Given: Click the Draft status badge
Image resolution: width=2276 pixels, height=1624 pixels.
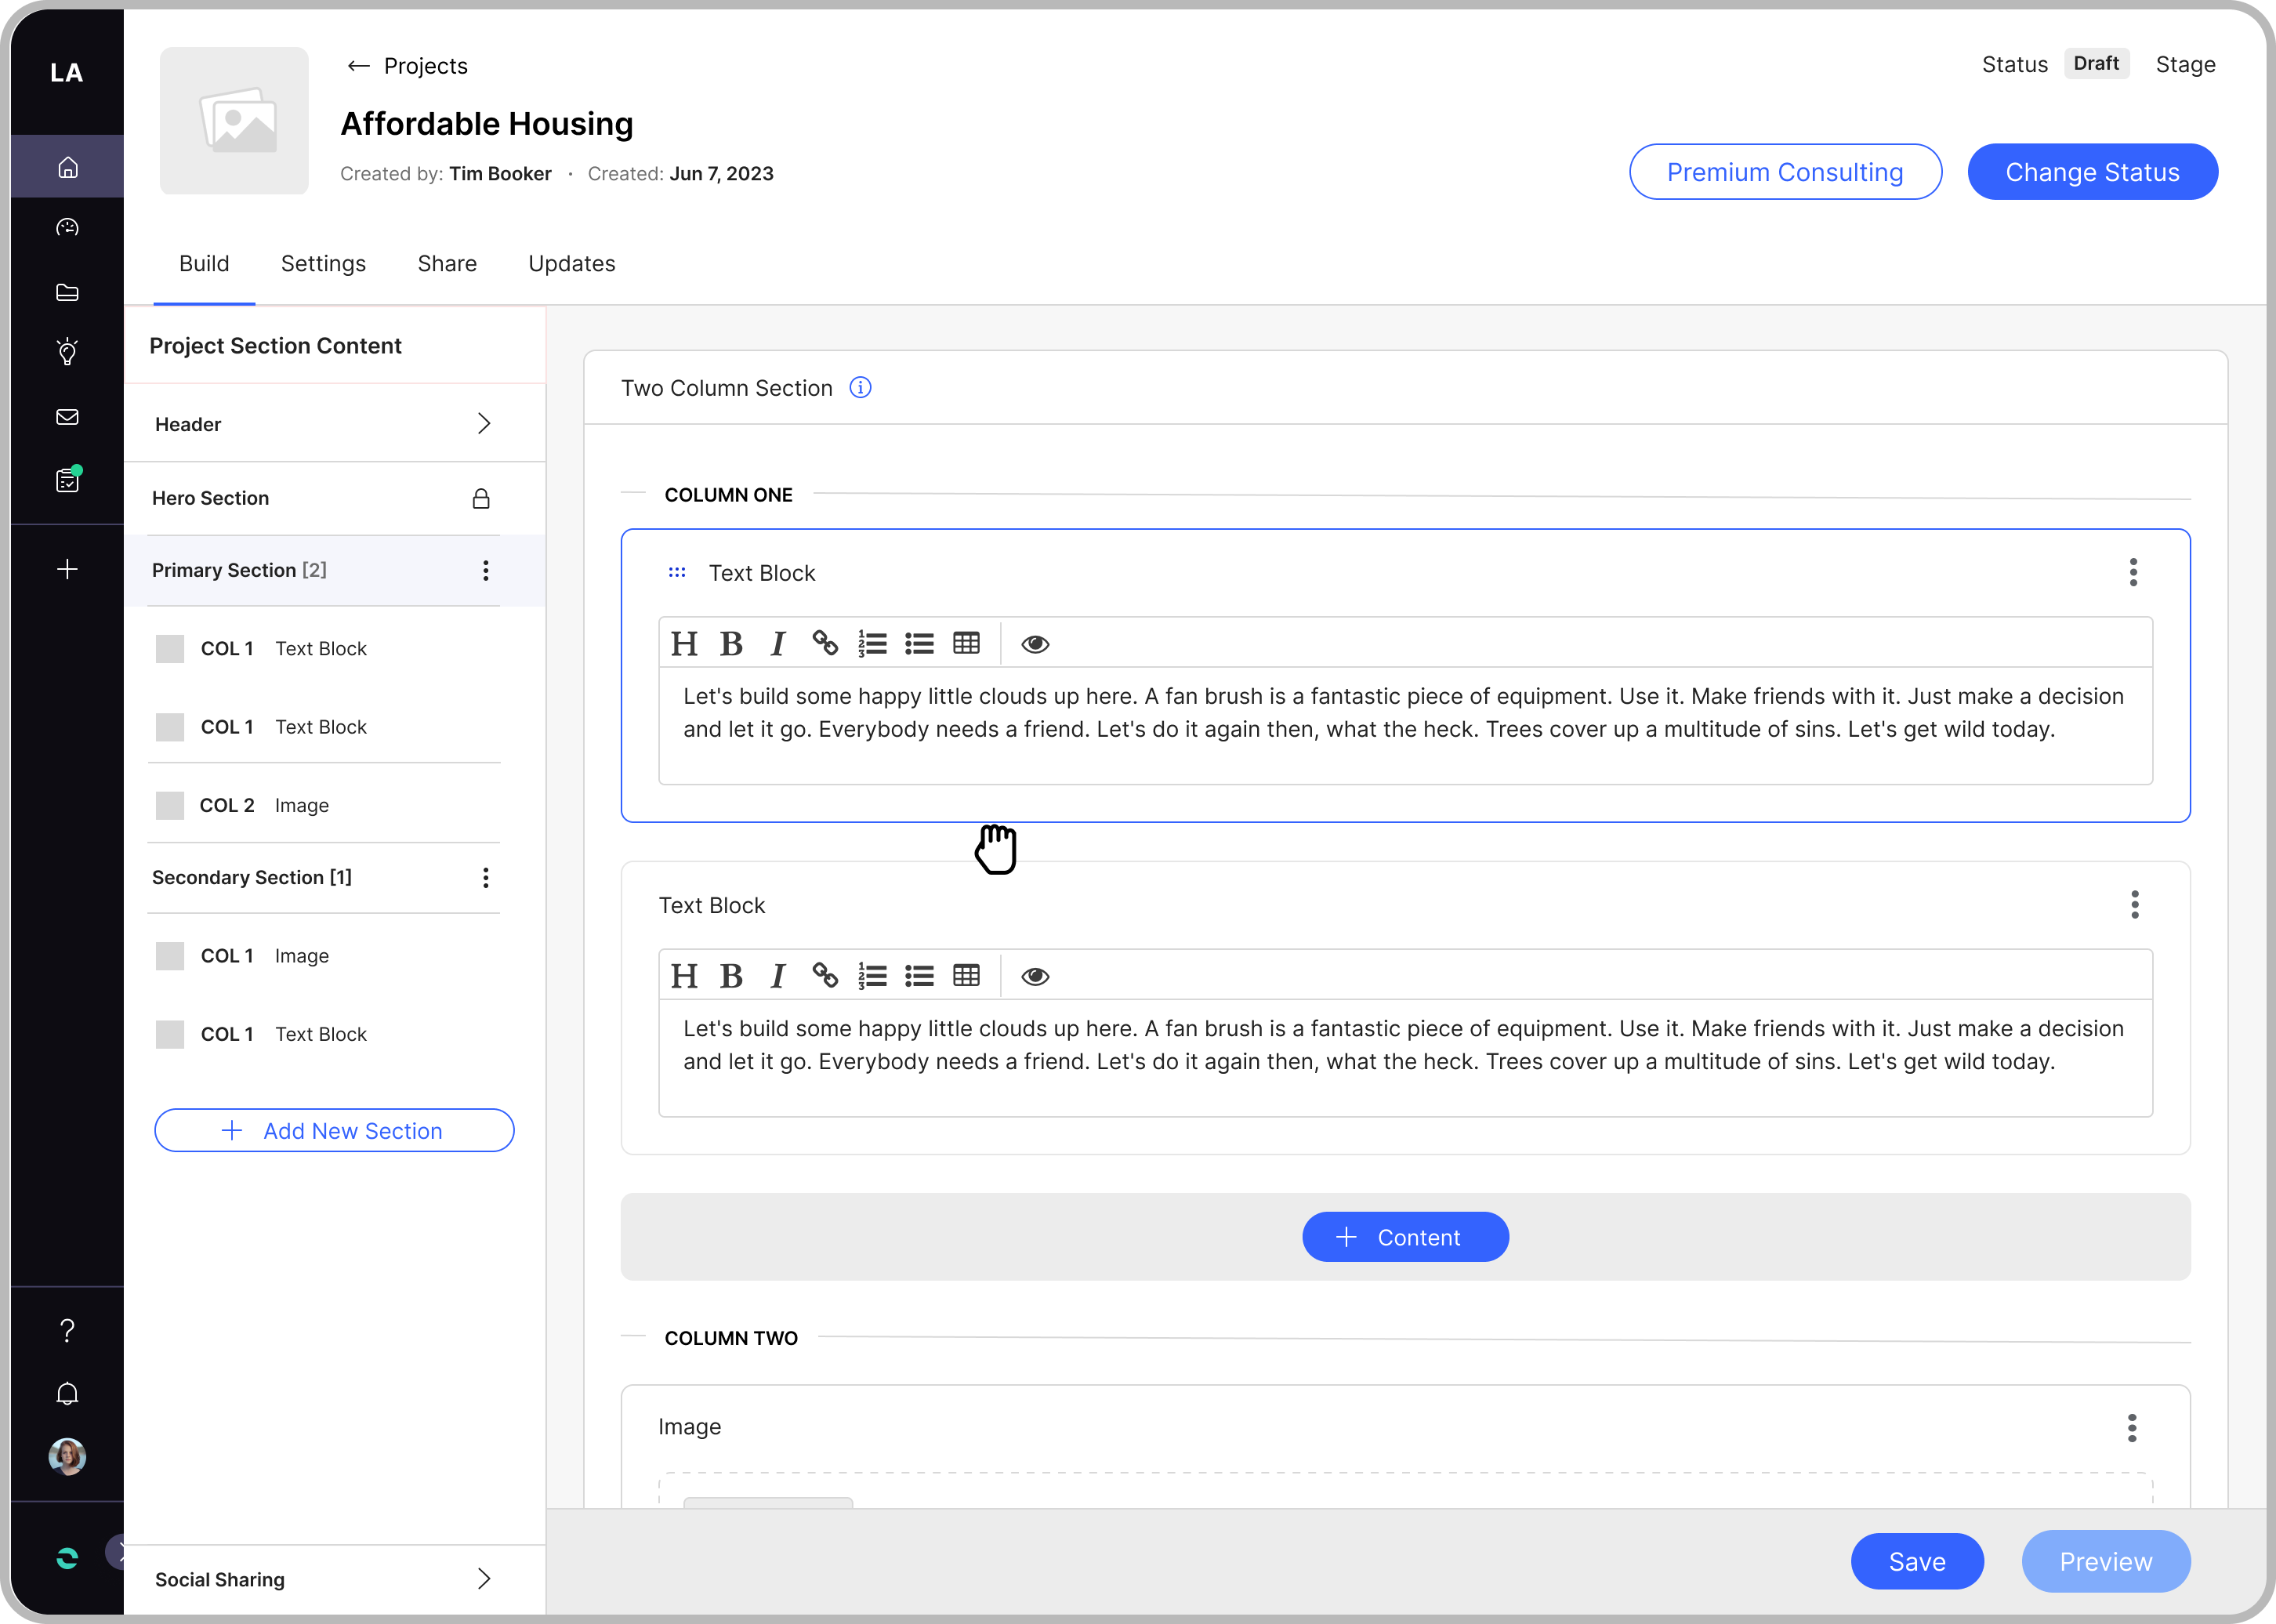Looking at the screenshot, I should click(2096, 64).
